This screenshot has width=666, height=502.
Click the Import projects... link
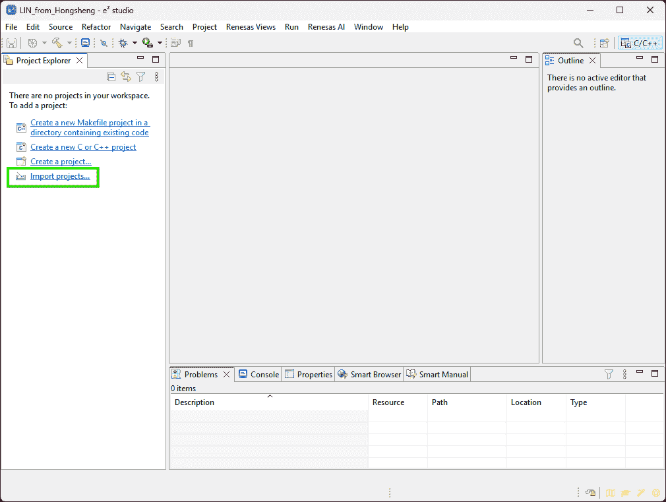[x=60, y=176]
